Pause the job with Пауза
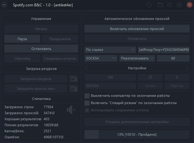Screen dimensions: 194x143 22,39
